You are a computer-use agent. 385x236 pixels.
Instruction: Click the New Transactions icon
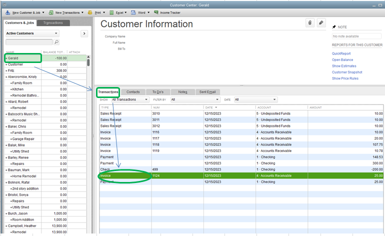click(51, 12)
